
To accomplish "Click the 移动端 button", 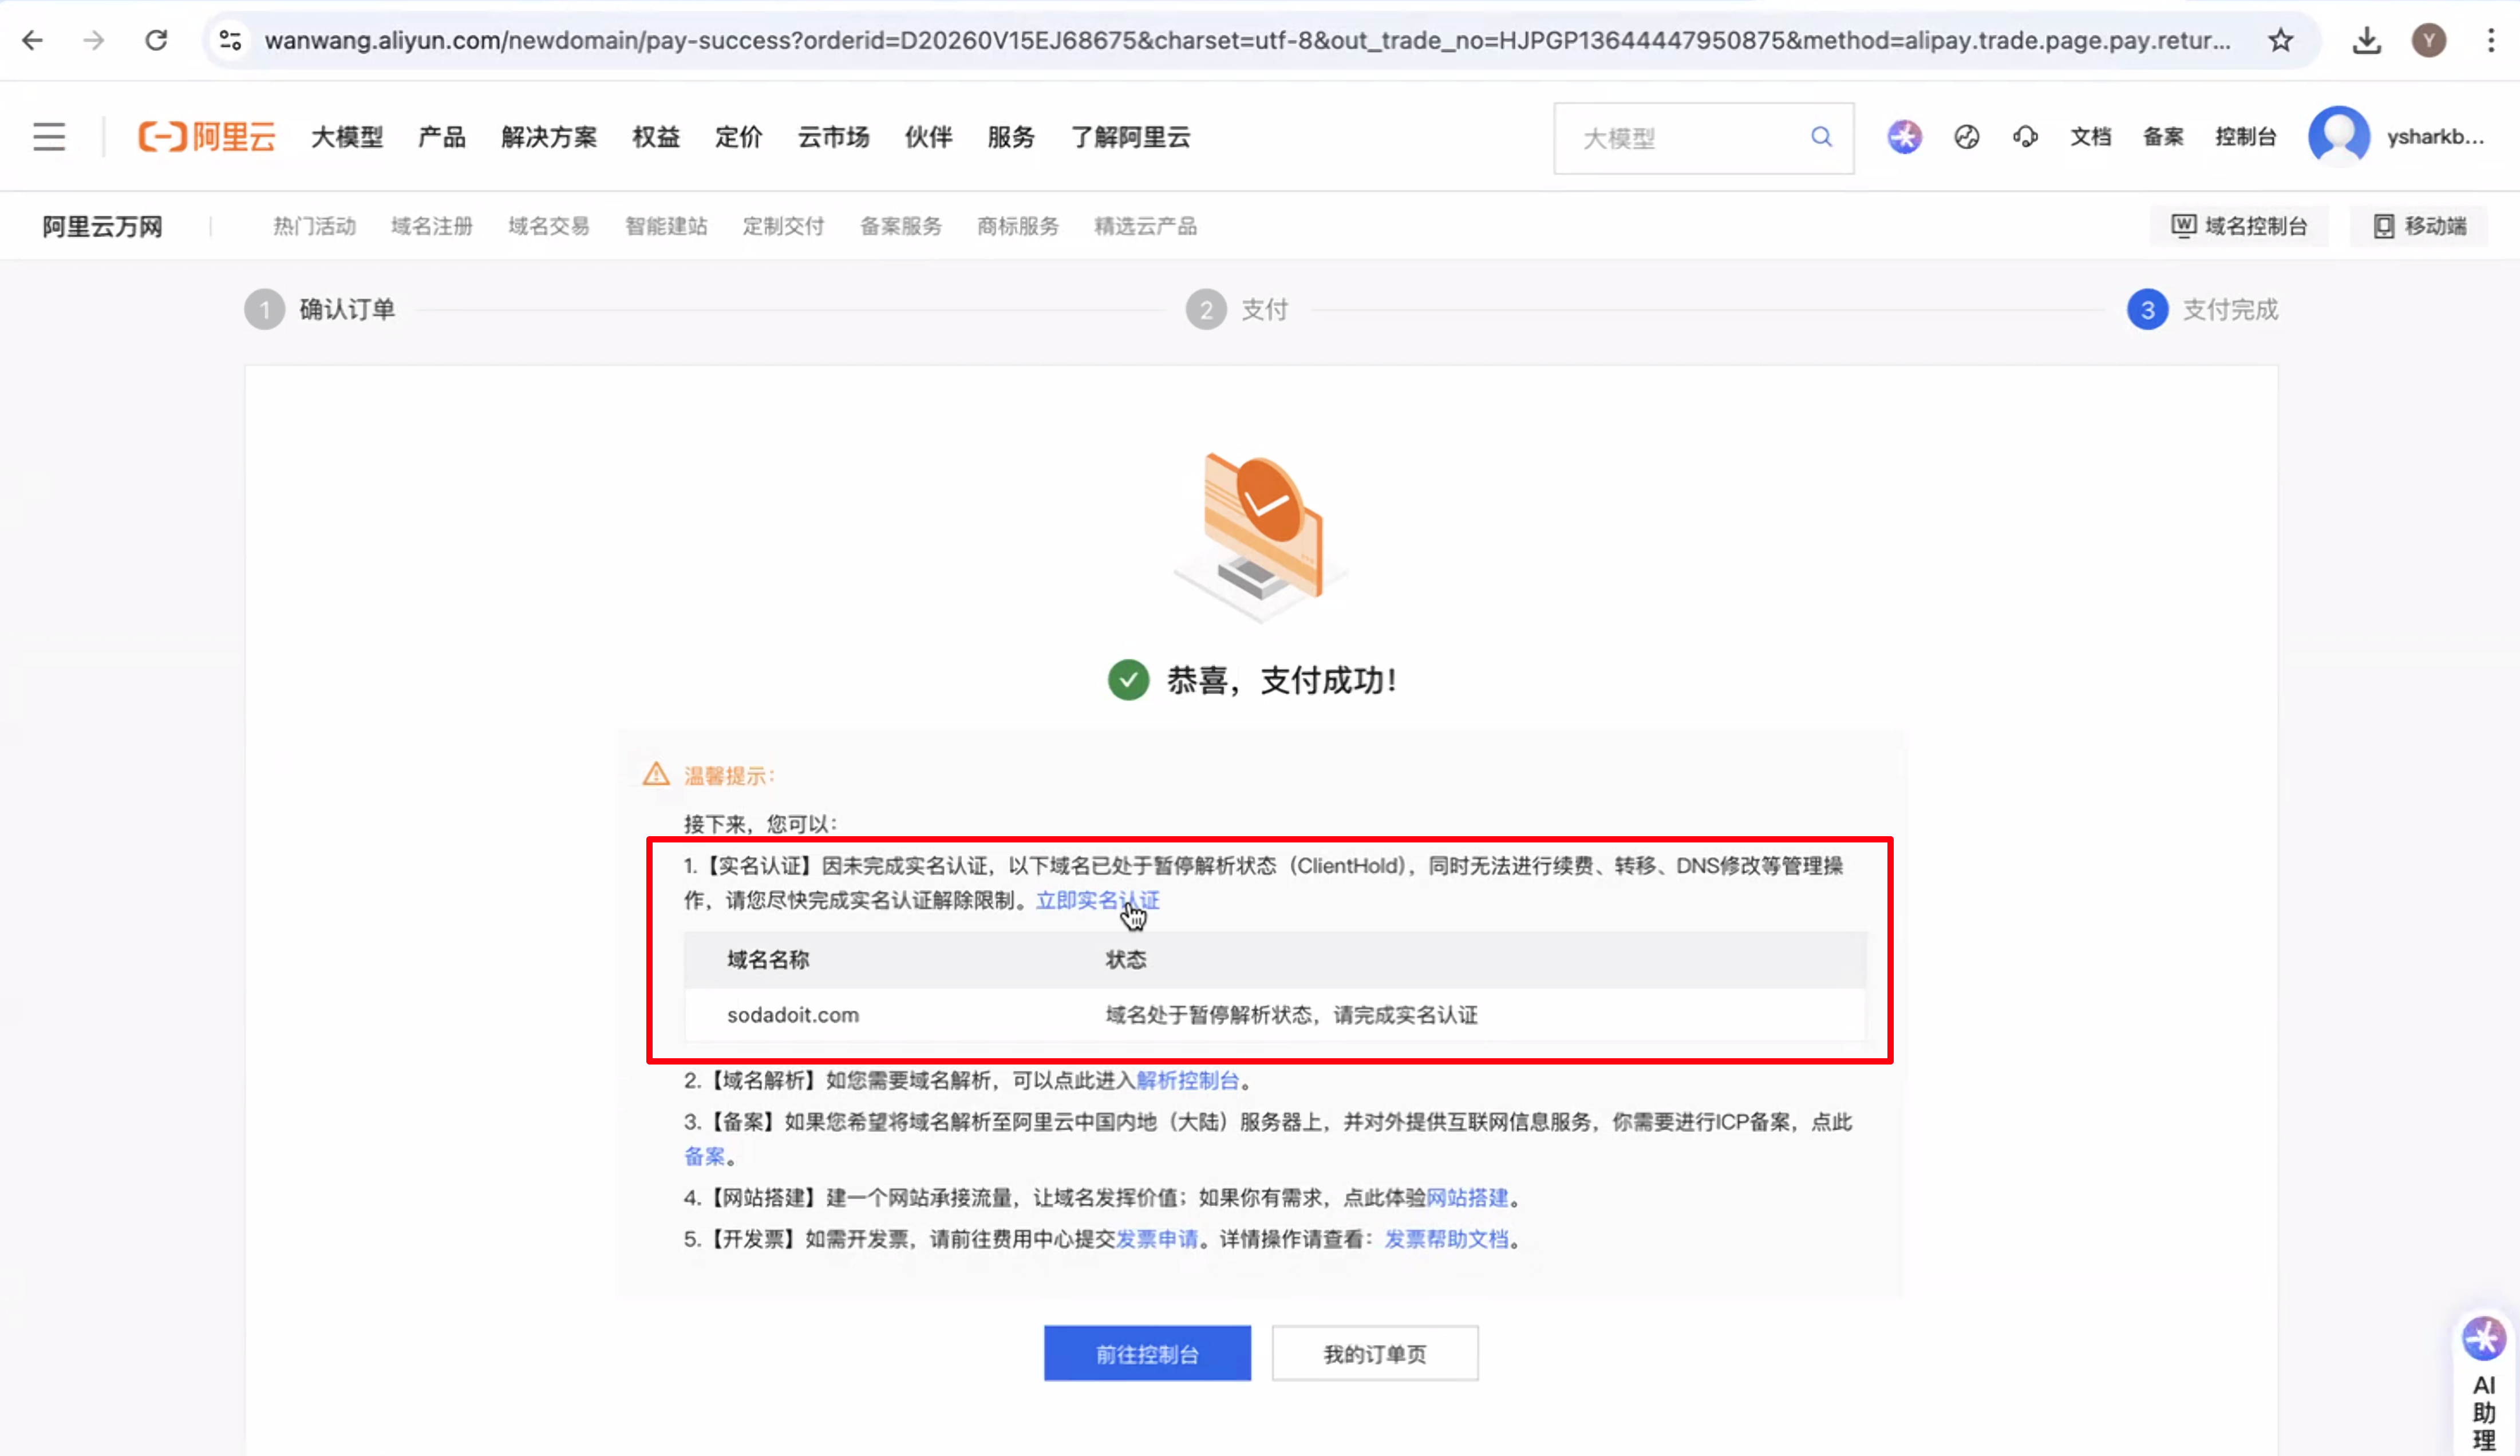I will click(x=2420, y=226).
